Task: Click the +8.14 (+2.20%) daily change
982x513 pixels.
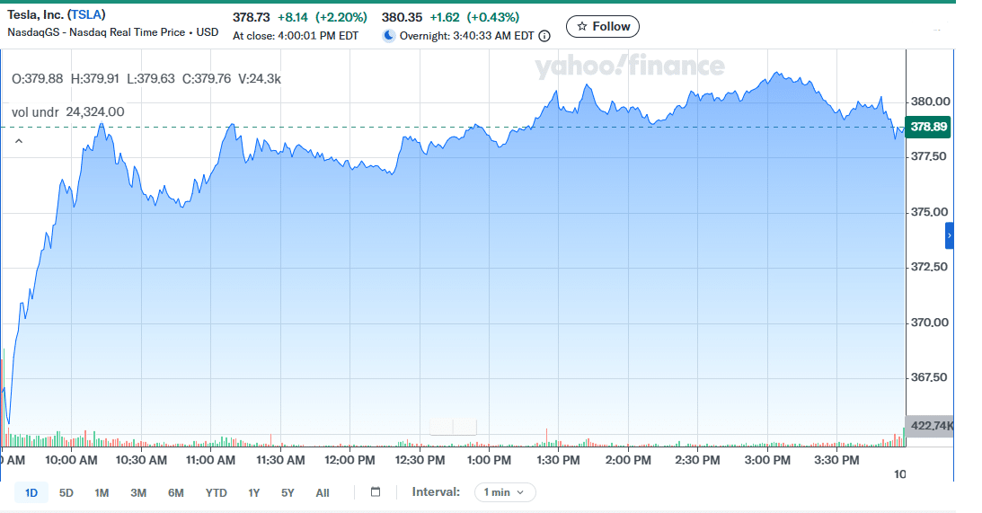Action: [323, 18]
